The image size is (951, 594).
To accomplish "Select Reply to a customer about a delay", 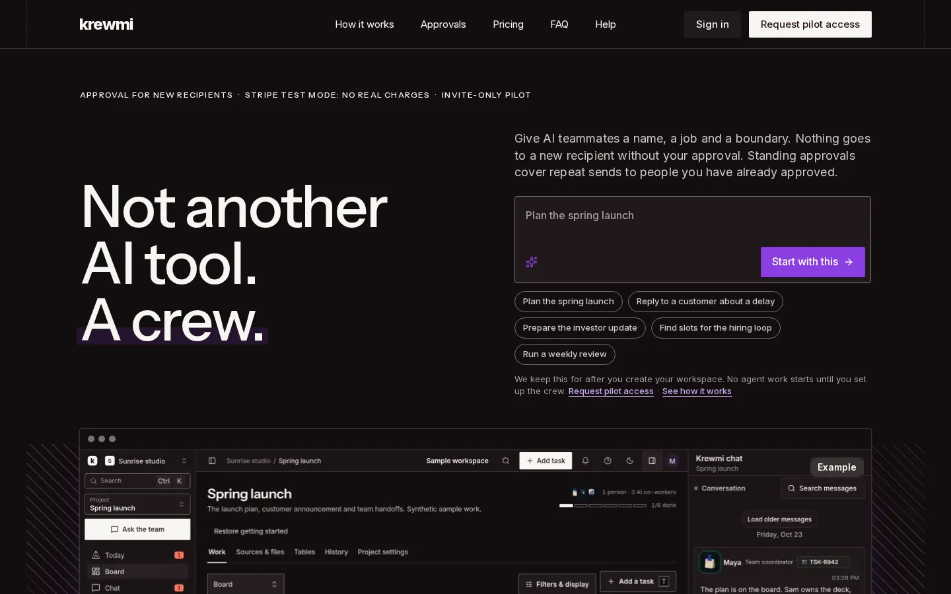I will [x=705, y=302].
